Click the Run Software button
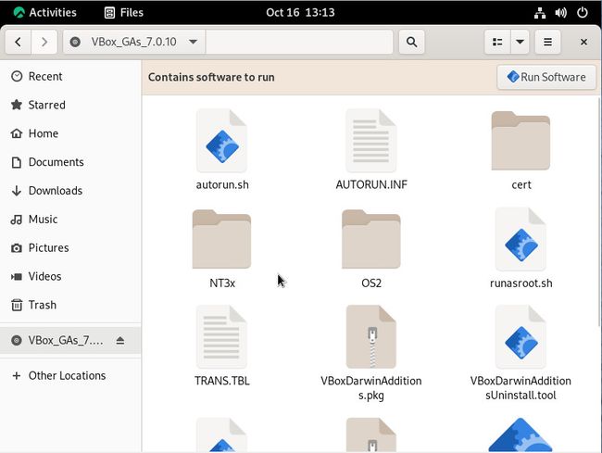 (x=546, y=77)
